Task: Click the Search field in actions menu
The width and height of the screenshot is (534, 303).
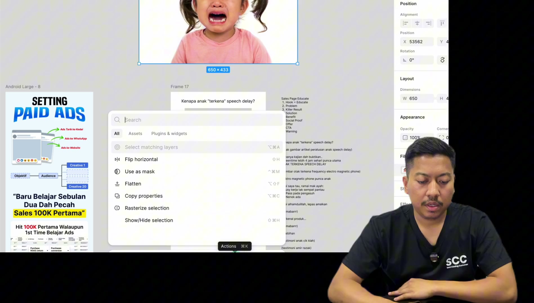Action: click(x=197, y=120)
